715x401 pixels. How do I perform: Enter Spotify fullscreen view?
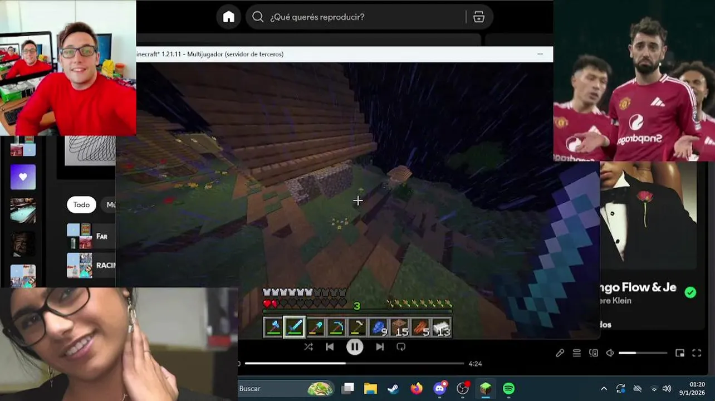[697, 353]
